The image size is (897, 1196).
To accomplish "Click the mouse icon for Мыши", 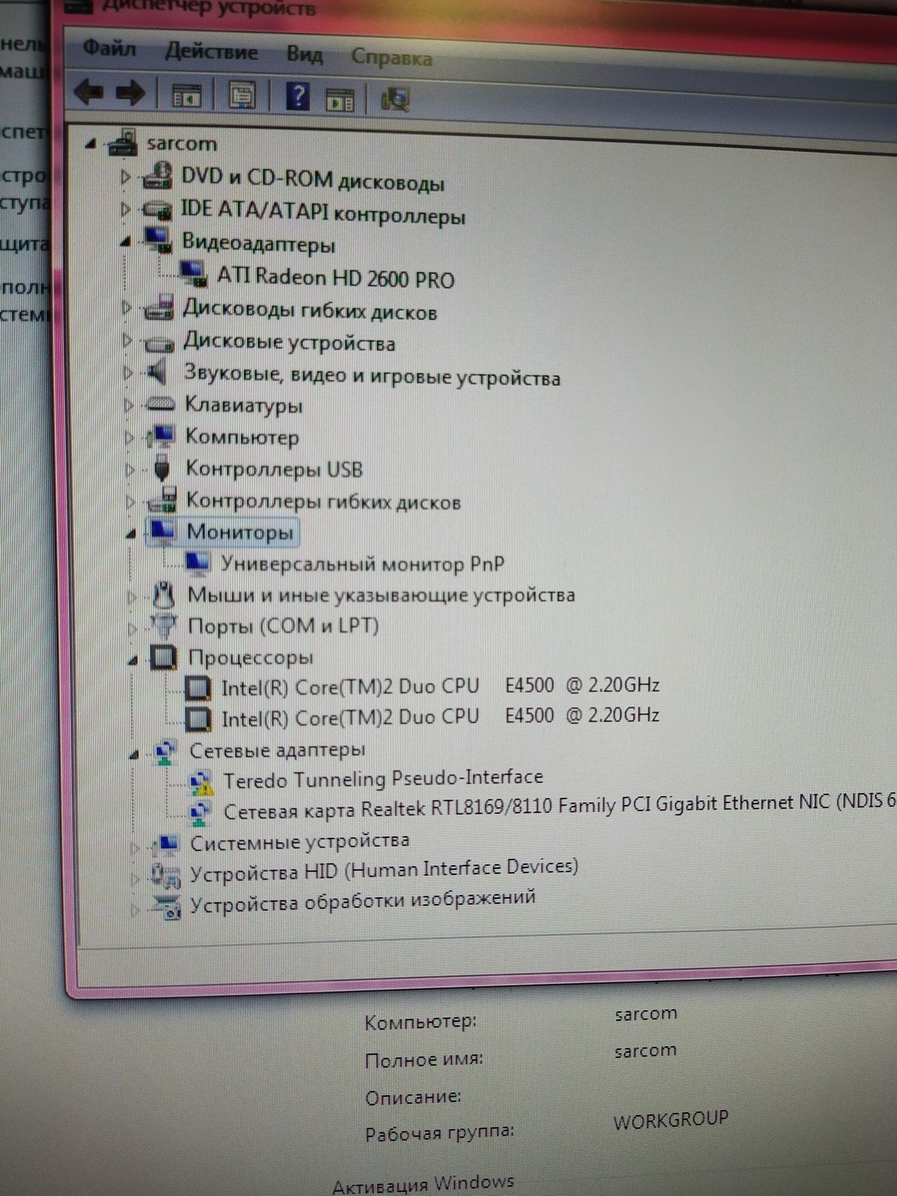I will pyautogui.click(x=163, y=594).
